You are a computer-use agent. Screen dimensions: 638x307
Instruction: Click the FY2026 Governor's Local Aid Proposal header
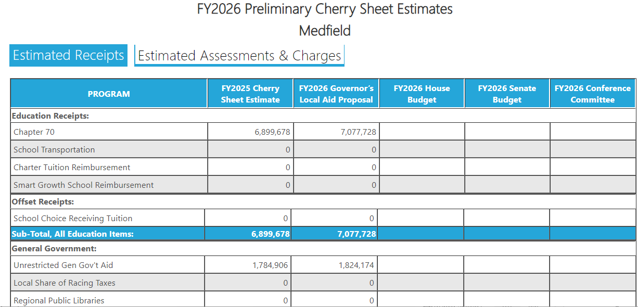pyautogui.click(x=336, y=94)
